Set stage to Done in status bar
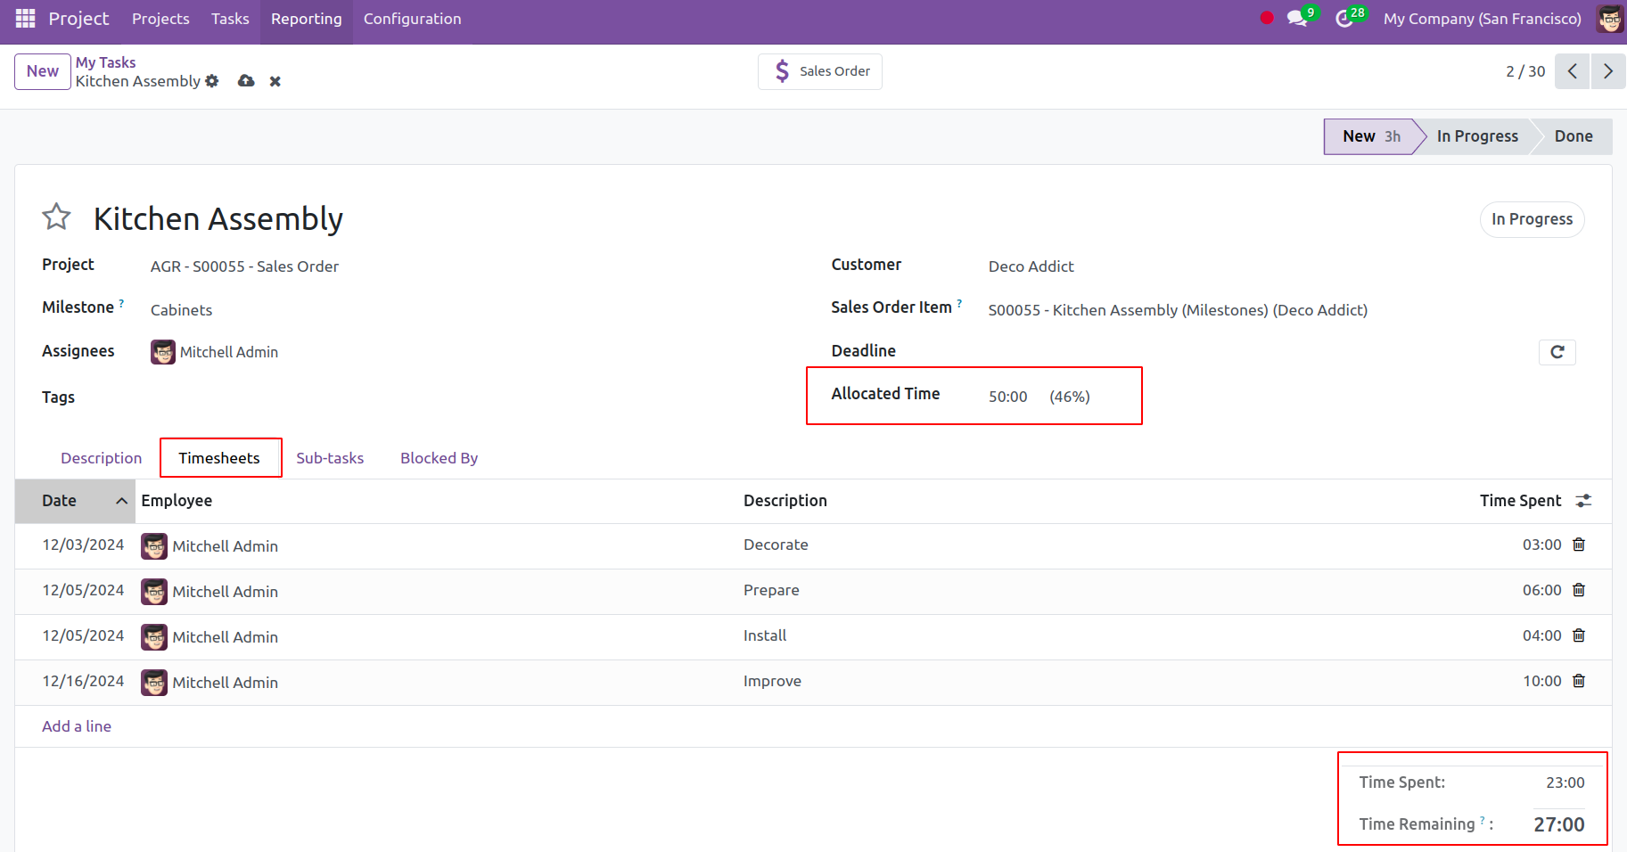The image size is (1627, 852). (1574, 136)
